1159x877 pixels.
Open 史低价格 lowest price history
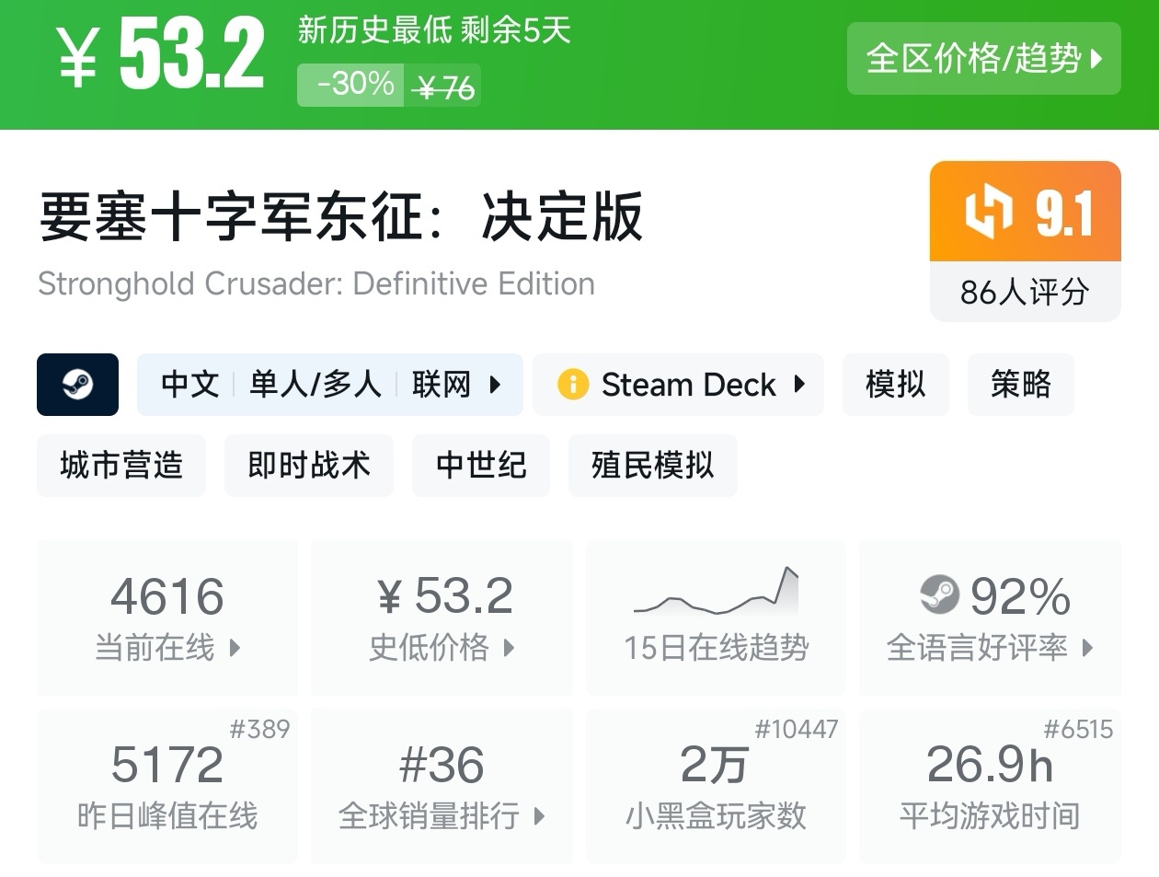442,617
